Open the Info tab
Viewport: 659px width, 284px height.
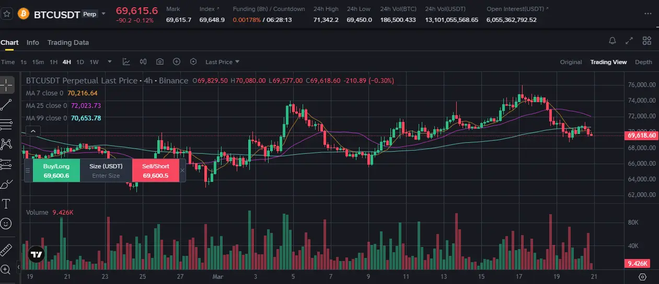pyautogui.click(x=33, y=42)
